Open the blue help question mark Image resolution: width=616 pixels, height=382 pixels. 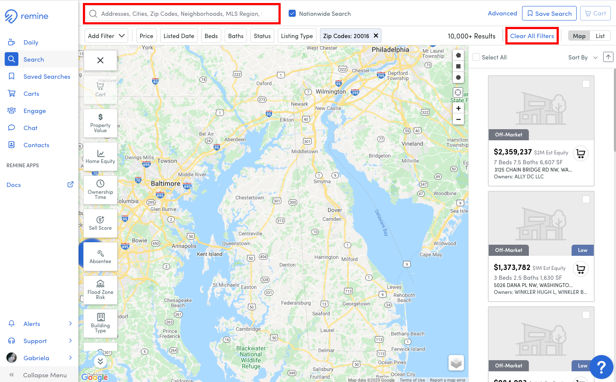coord(601,367)
